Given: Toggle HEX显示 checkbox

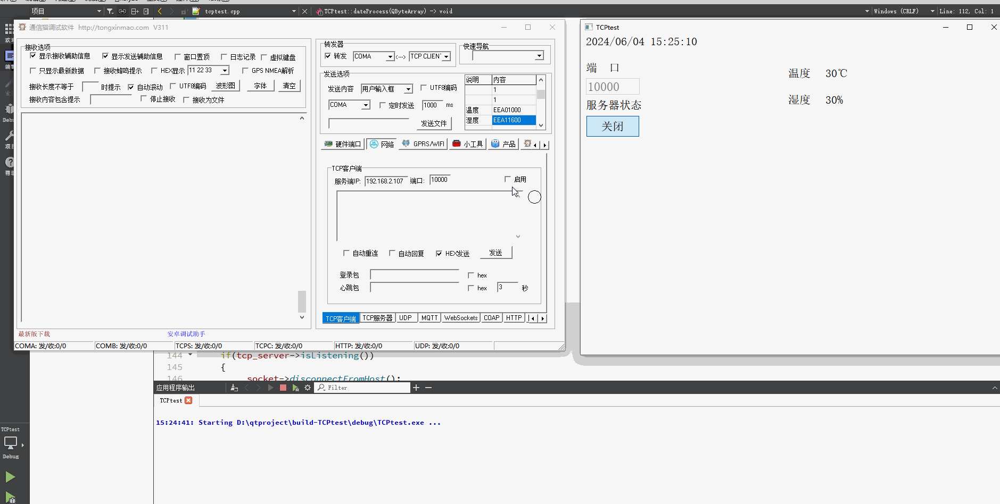Looking at the screenshot, I should (154, 71).
